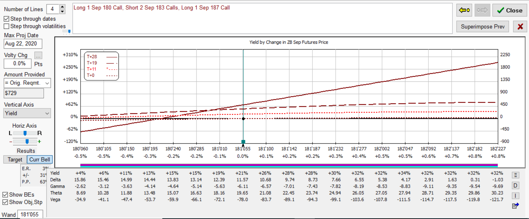Click the red X cancel button
The height and width of the screenshot is (219, 529).
pyautogui.click(x=520, y=26)
